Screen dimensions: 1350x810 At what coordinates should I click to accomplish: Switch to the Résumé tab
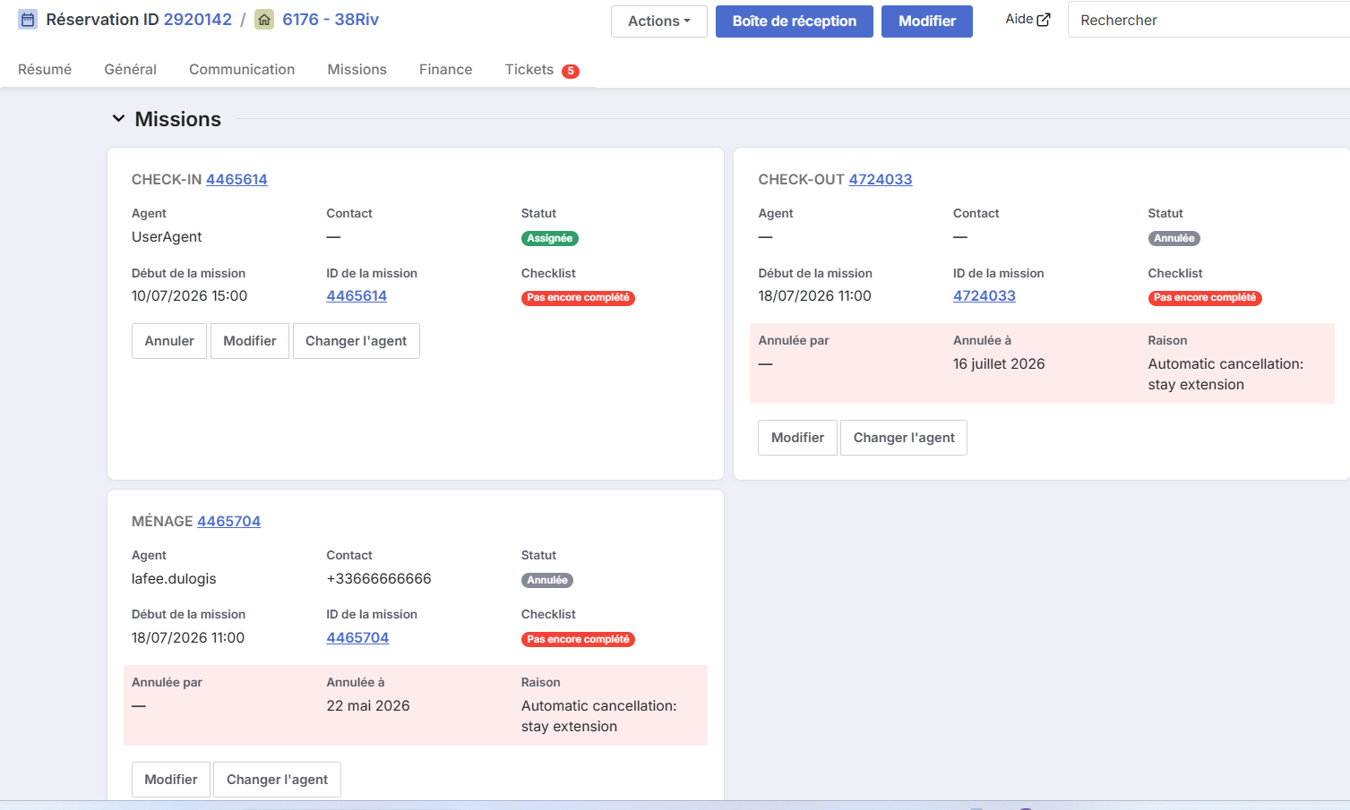click(x=45, y=70)
